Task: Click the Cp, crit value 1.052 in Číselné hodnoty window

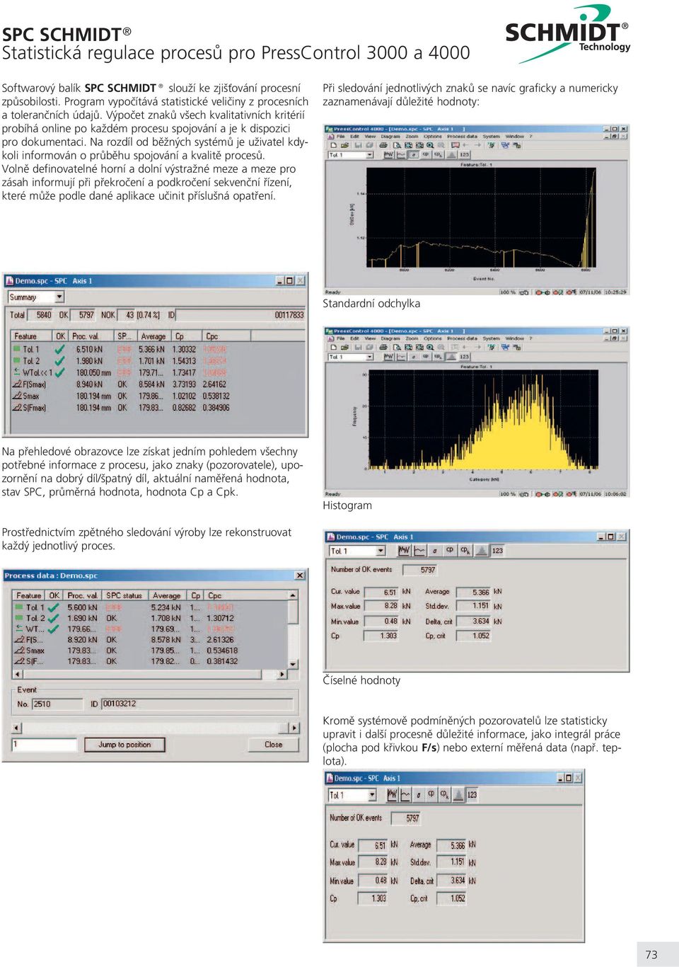Action: click(x=472, y=636)
